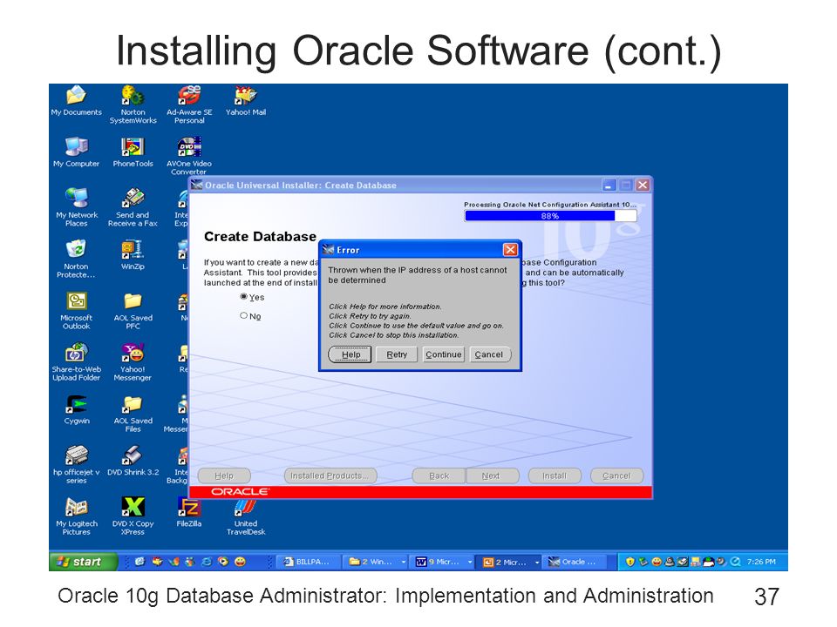Open the Windows start menu
837x627 pixels.
pos(84,562)
